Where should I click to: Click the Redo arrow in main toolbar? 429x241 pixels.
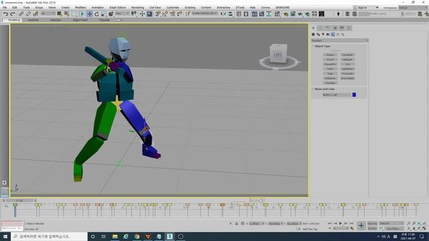coord(13,14)
